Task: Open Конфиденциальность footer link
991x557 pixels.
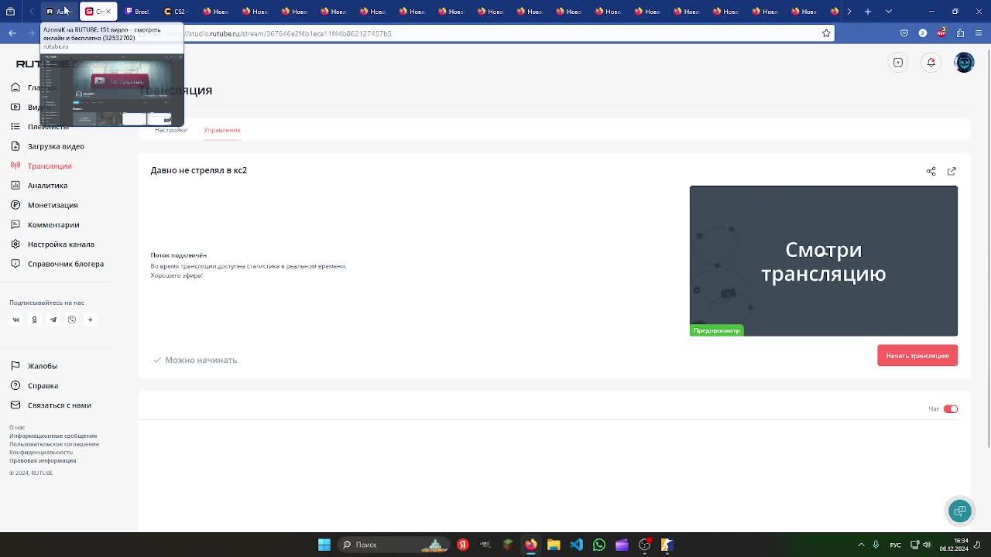Action: click(x=41, y=453)
